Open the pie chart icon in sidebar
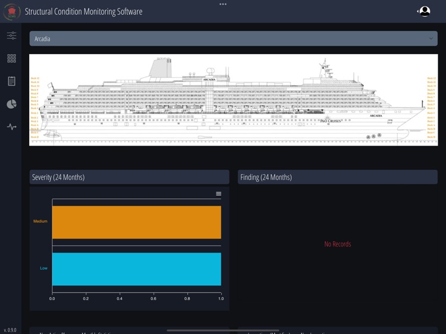The width and height of the screenshot is (446, 334). click(x=12, y=104)
